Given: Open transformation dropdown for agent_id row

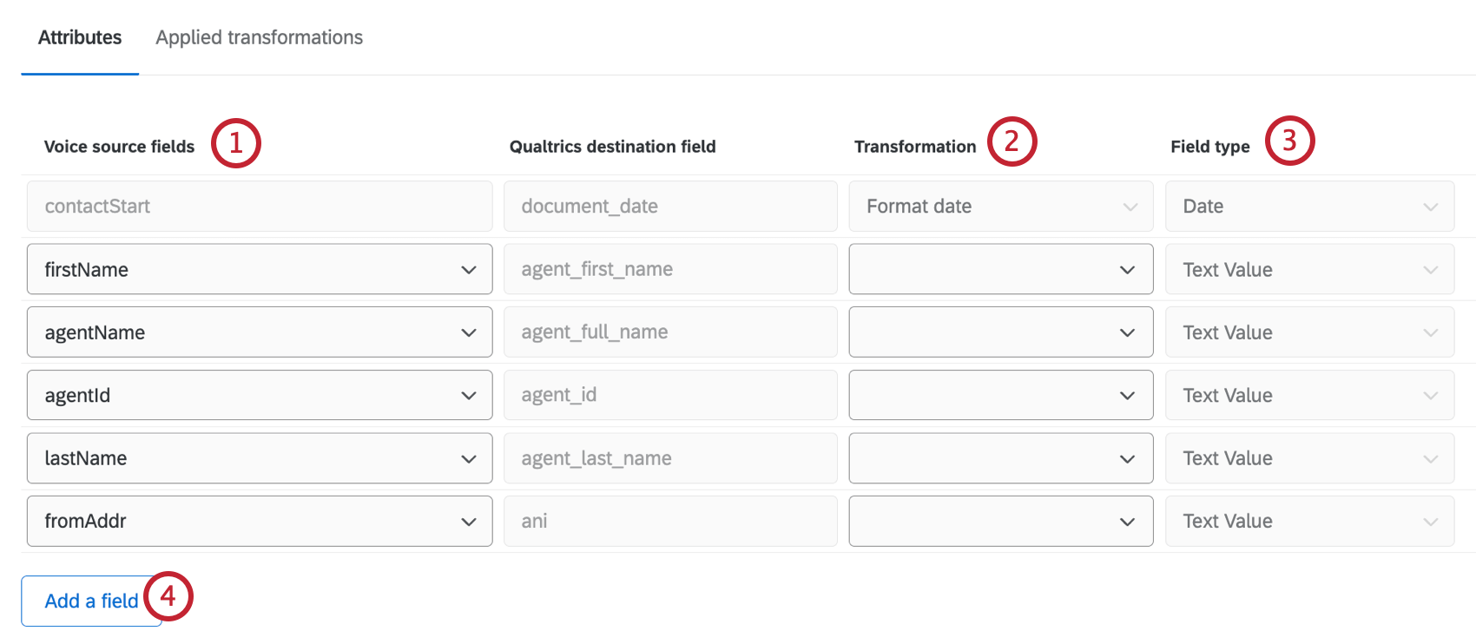Looking at the screenshot, I should click(x=1000, y=395).
